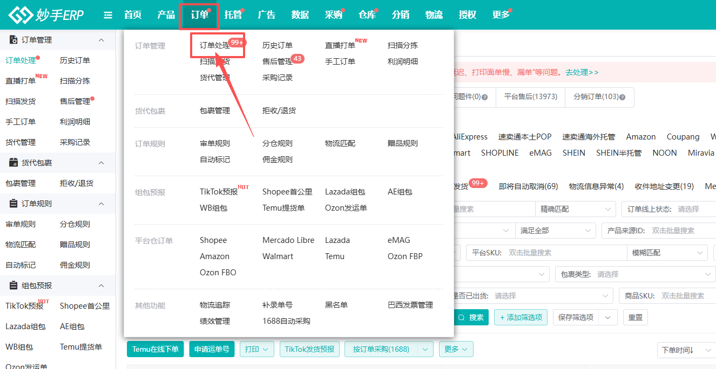Open the 更多 dropdown below filters
This screenshot has height=369, width=716.
tap(456, 349)
